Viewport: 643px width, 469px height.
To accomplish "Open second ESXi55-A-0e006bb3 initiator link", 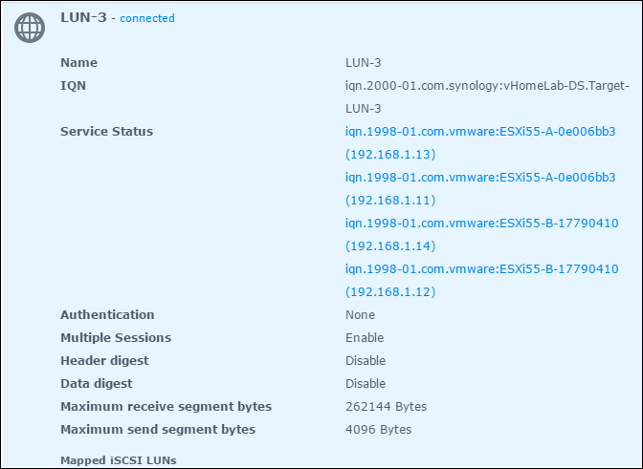I will pyautogui.click(x=480, y=178).
